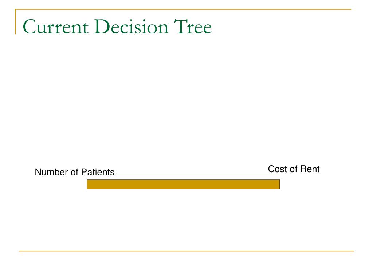The height and width of the screenshot is (279, 373).
Task: Select the gold footer line near the slide bottom
Action: (186, 251)
